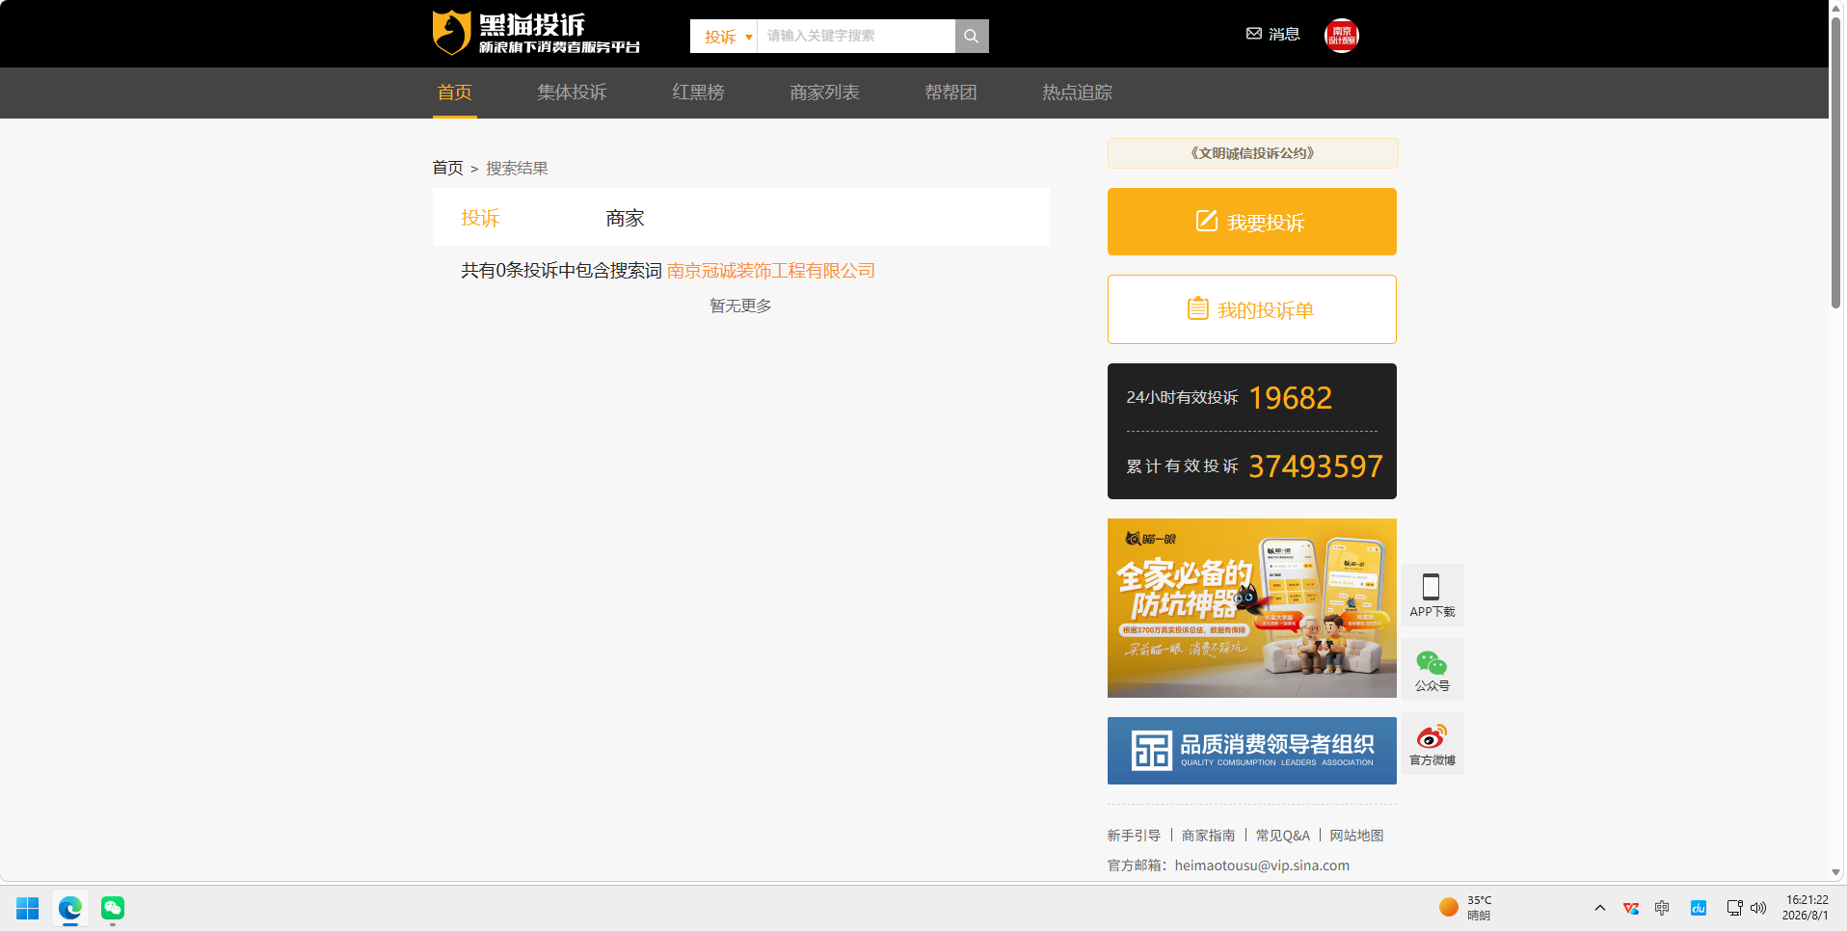This screenshot has height=931, width=1847.
Task: Expand the 投诉 search type dropdown
Action: (725, 37)
